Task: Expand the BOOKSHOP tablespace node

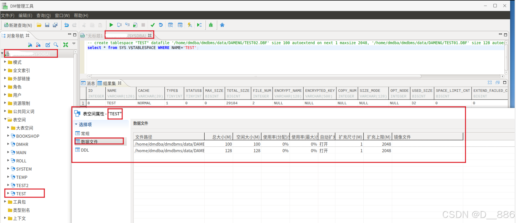Action: tap(8, 136)
